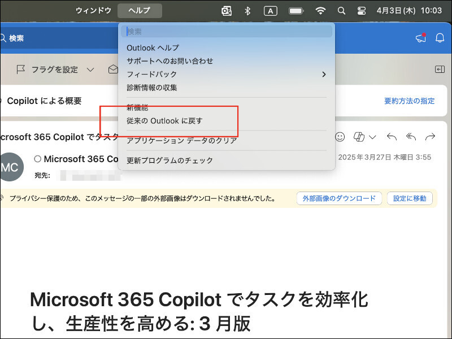This screenshot has height=339, width=452.
Task: Open the notifications bell icon
Action: [x=440, y=38]
